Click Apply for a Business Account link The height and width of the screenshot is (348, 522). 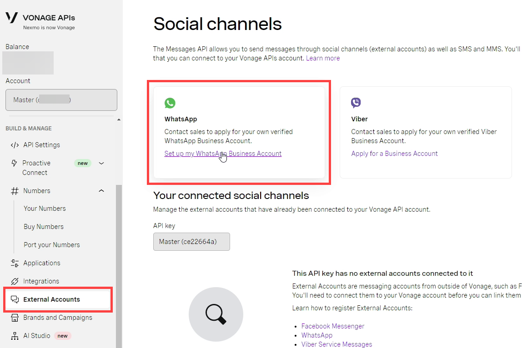[x=394, y=154]
